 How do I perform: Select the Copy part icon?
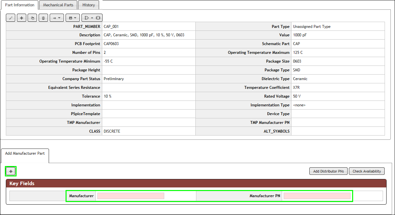(32, 18)
